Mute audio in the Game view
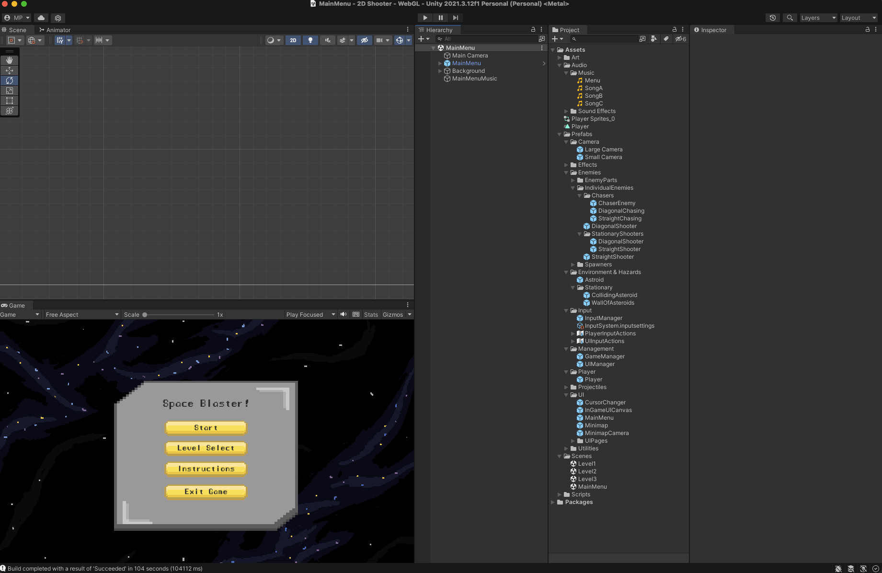The width and height of the screenshot is (882, 573). 344,314
